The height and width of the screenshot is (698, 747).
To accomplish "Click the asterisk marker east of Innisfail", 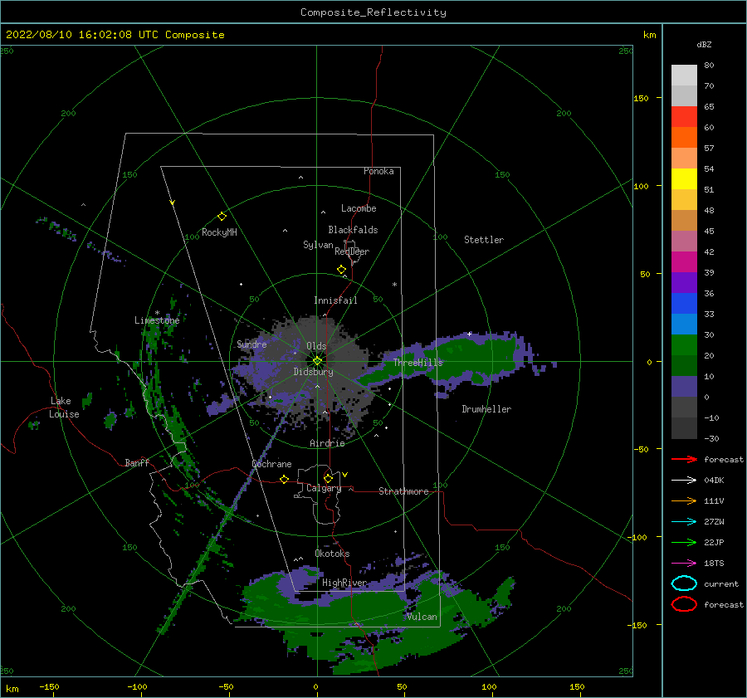I will point(394,285).
